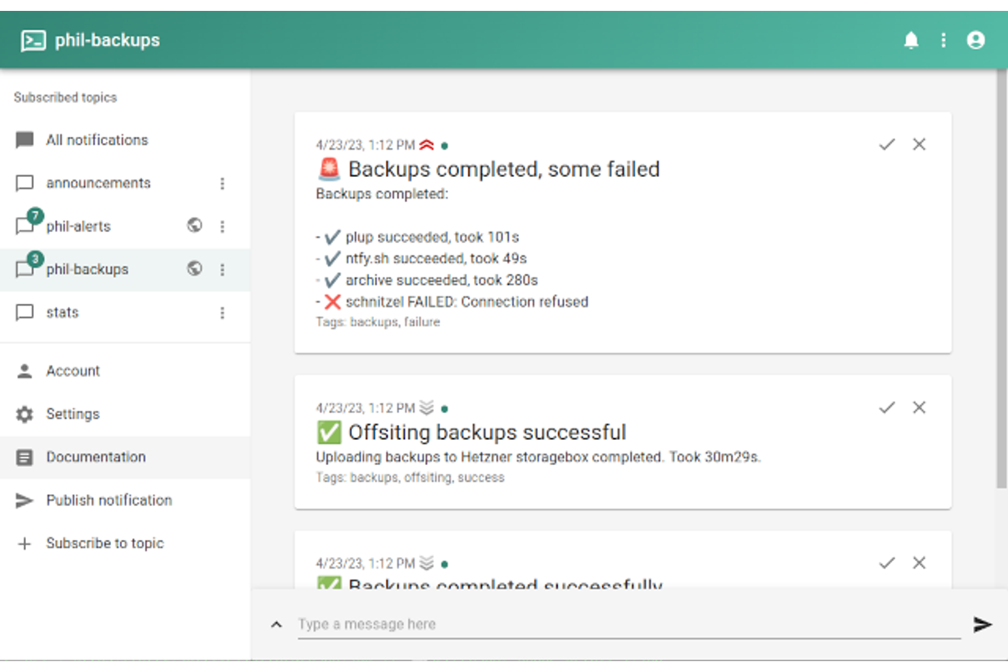The width and height of the screenshot is (1008, 672).
Task: Click the Subscribe to topic plus icon
Action: click(x=25, y=543)
